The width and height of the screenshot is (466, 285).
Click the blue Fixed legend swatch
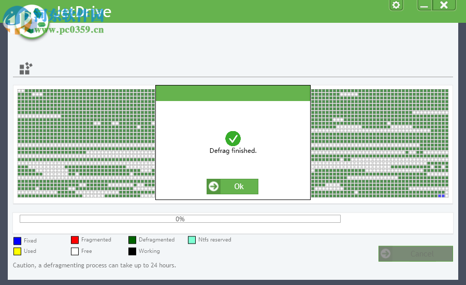pos(17,240)
